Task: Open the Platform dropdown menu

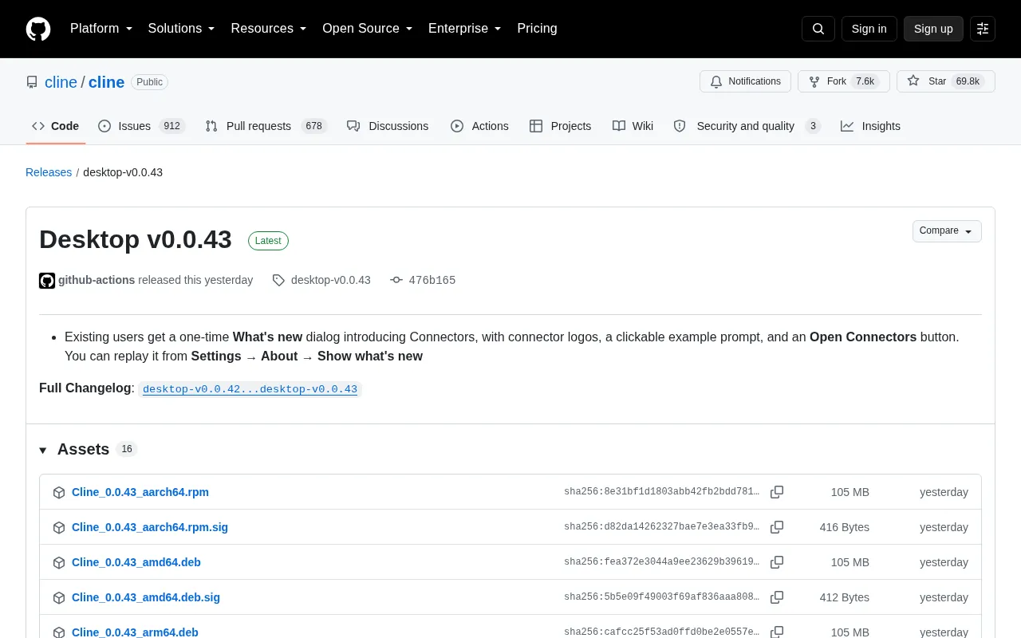Action: [101, 29]
